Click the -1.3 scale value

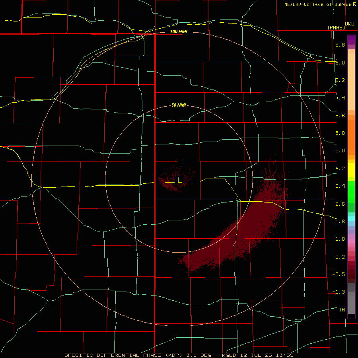(x=339, y=292)
